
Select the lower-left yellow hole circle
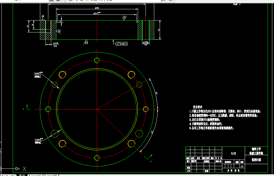(62, 144)
